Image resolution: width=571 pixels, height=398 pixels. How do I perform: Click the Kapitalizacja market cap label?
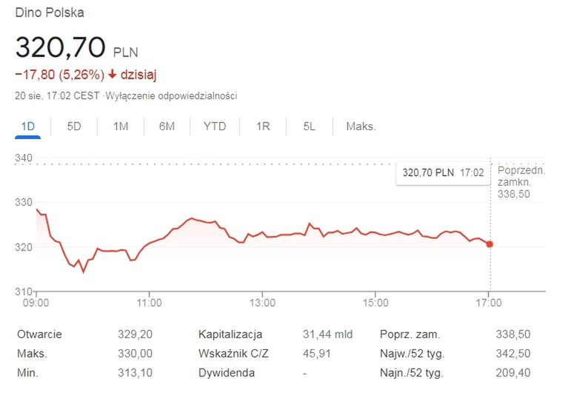click(x=230, y=334)
